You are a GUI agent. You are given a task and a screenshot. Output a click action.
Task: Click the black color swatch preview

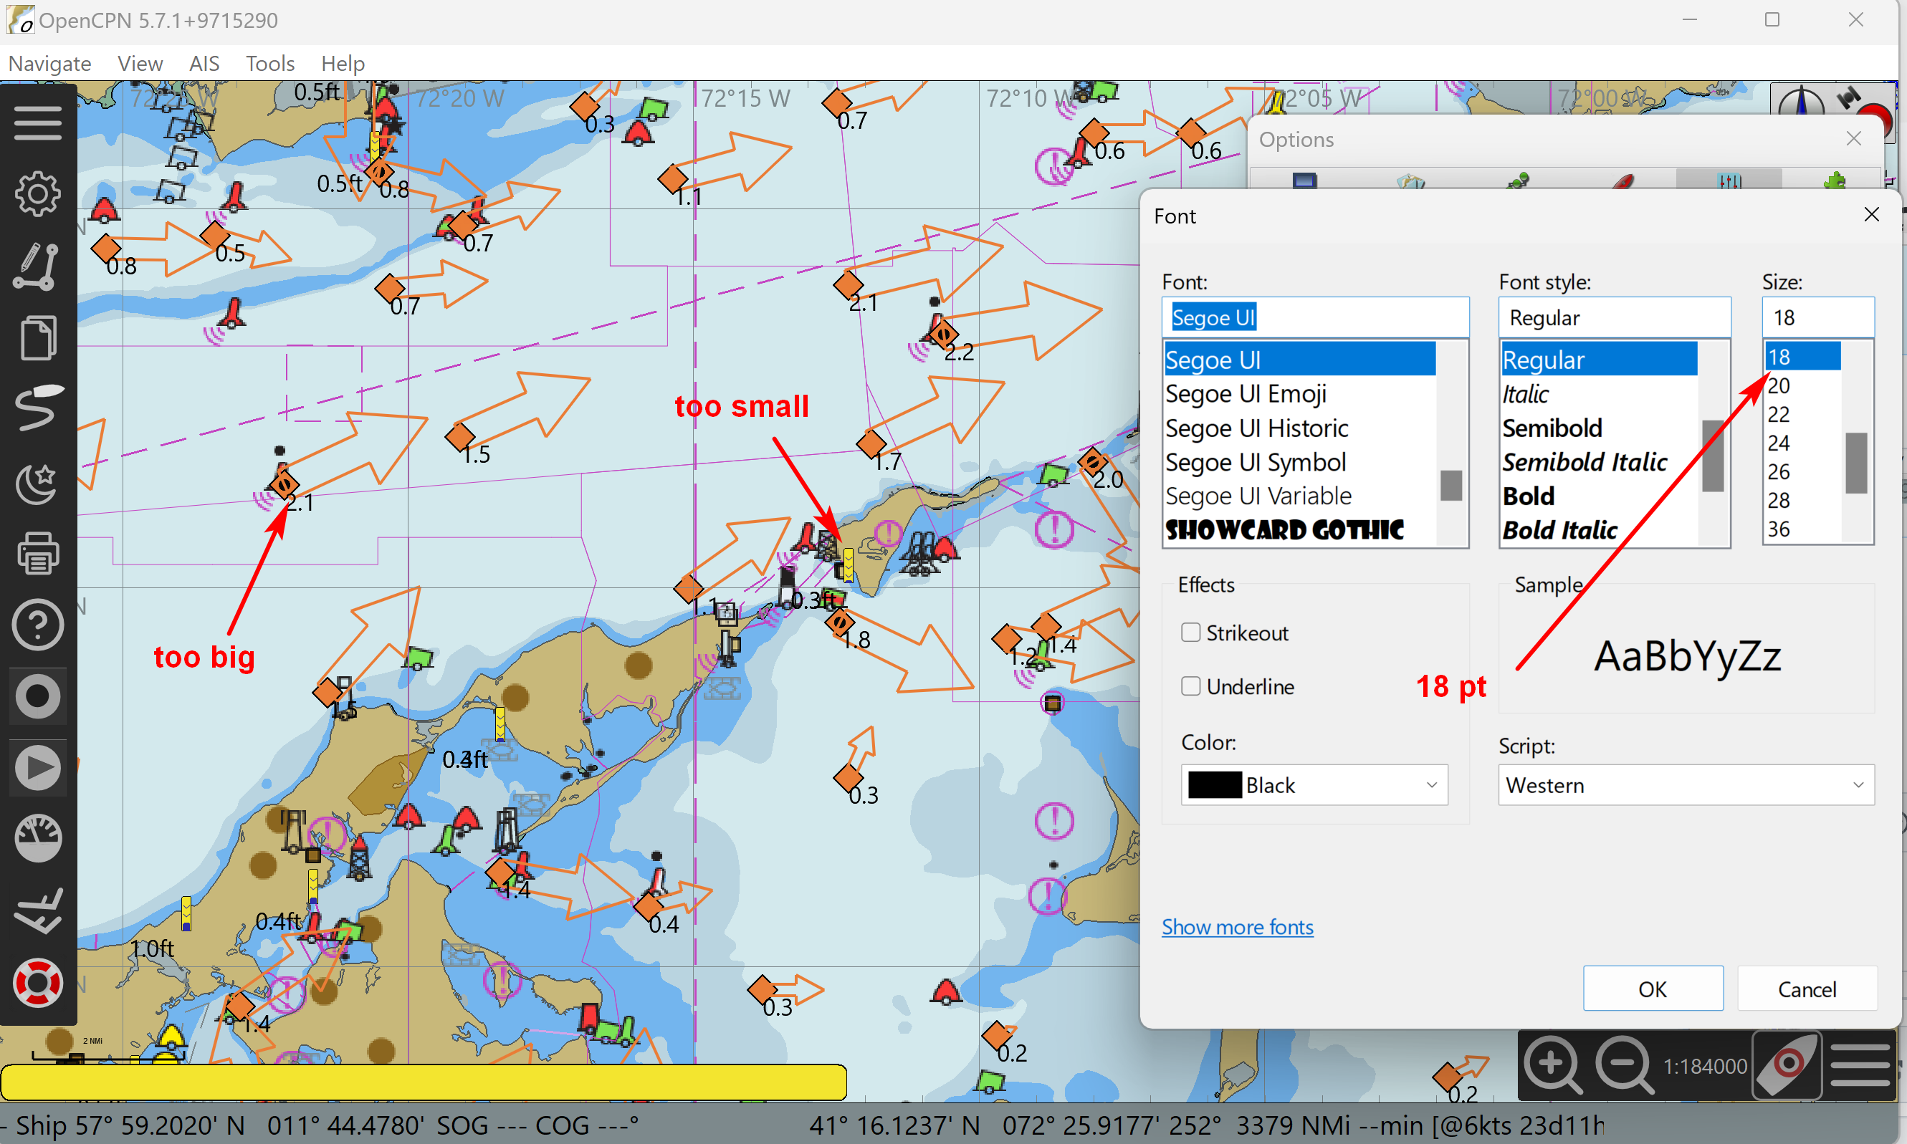[x=1215, y=785]
